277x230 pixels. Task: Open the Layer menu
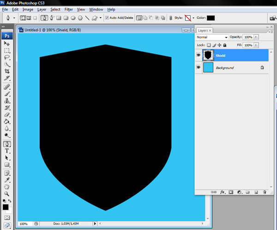click(x=42, y=9)
